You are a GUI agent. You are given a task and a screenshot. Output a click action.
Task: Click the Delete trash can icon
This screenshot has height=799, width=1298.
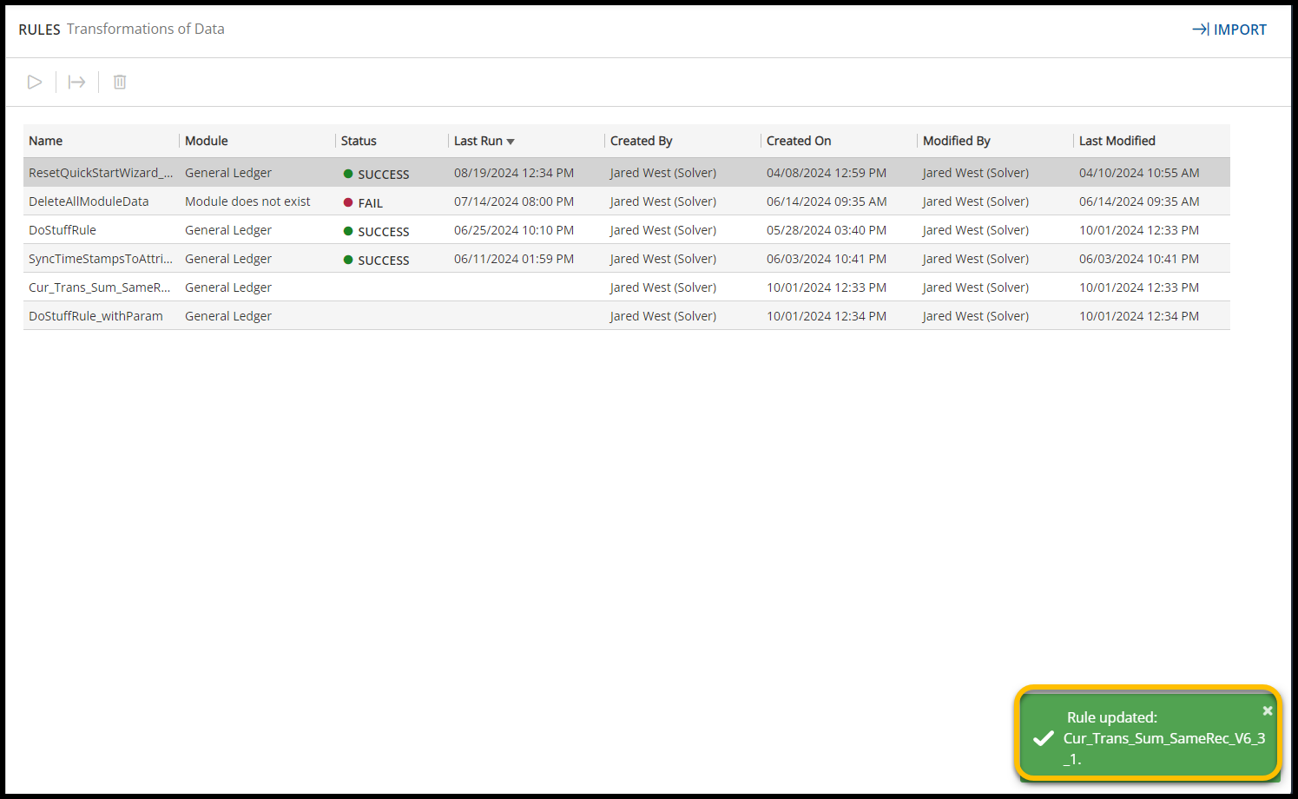[120, 82]
